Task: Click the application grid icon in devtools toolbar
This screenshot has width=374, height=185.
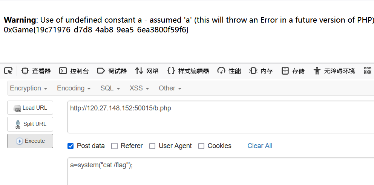Action: (368, 71)
